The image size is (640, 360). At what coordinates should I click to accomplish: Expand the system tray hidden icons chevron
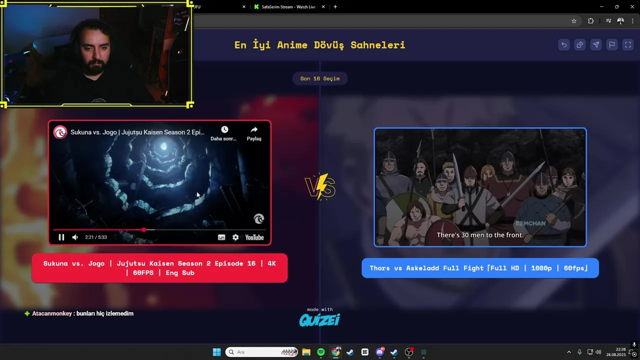tap(568, 352)
